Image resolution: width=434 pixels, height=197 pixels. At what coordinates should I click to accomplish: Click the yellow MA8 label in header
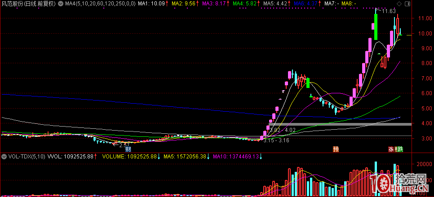click(x=349, y=4)
